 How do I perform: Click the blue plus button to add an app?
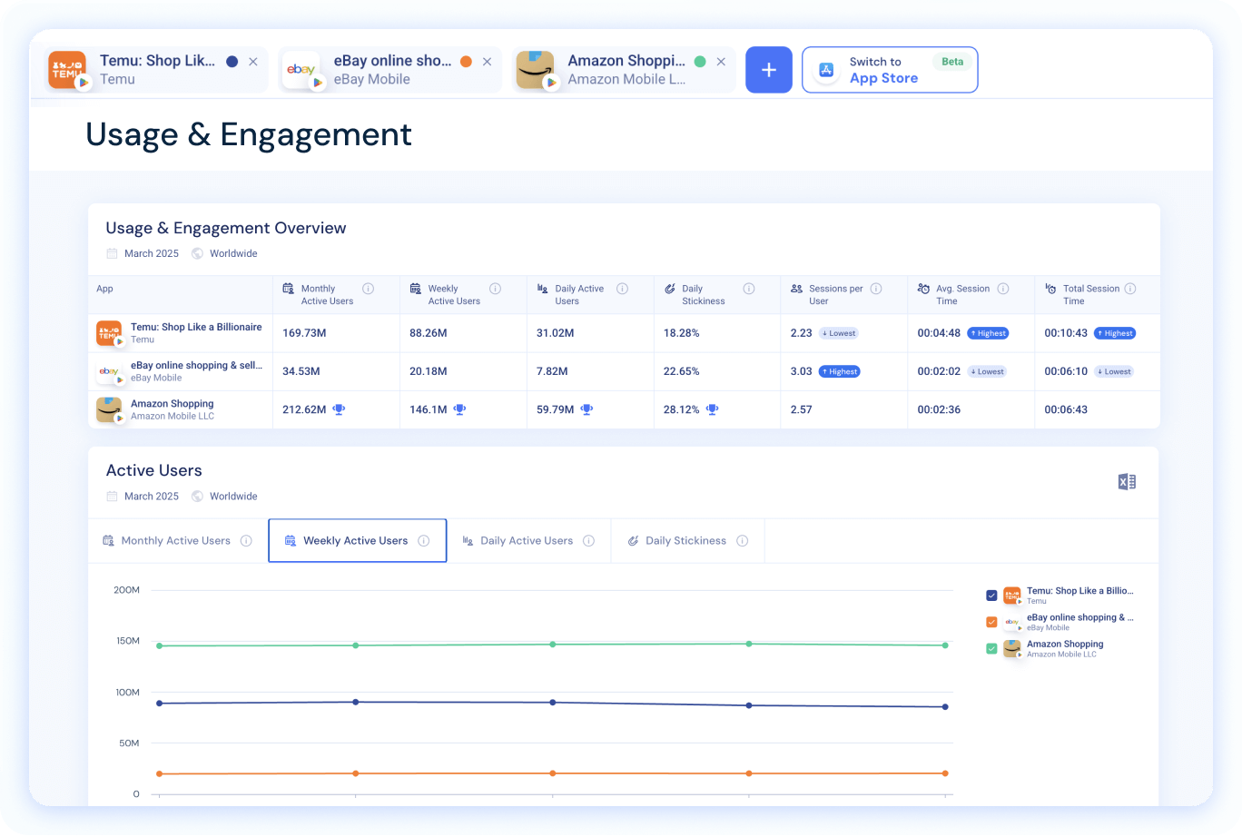768,69
